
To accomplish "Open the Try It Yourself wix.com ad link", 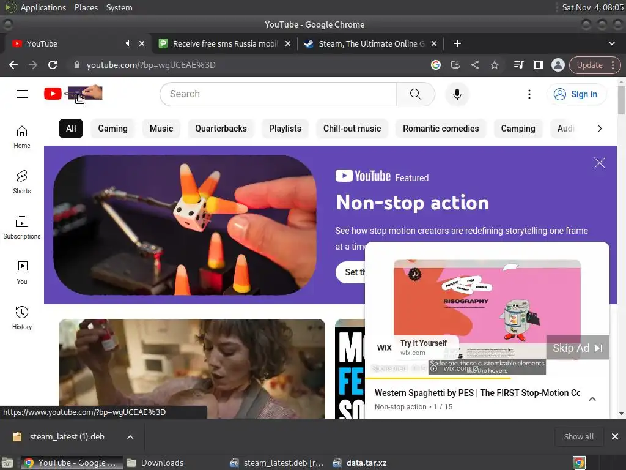I will click(x=423, y=348).
